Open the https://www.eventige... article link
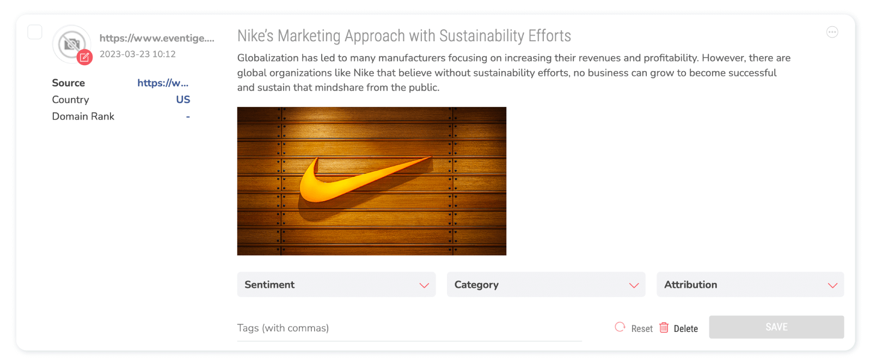The width and height of the screenshot is (871, 364). click(x=157, y=38)
